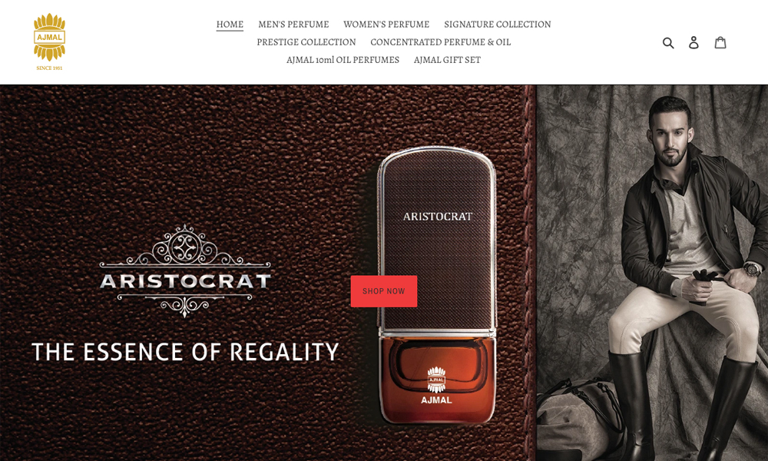Click the Since 1951 text under logo
The image size is (768, 461).
click(x=49, y=68)
